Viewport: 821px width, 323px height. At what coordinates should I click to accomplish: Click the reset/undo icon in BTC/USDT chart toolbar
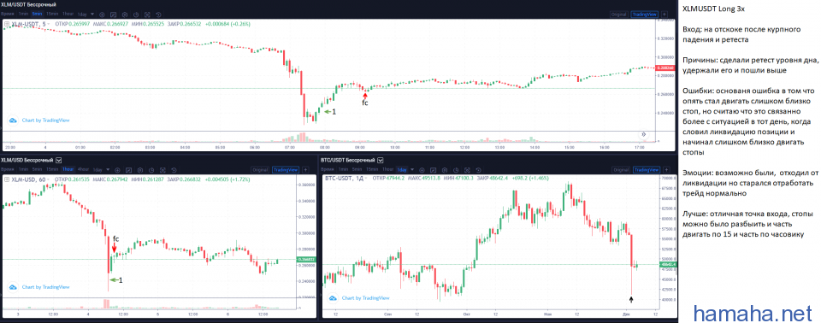coord(479,170)
